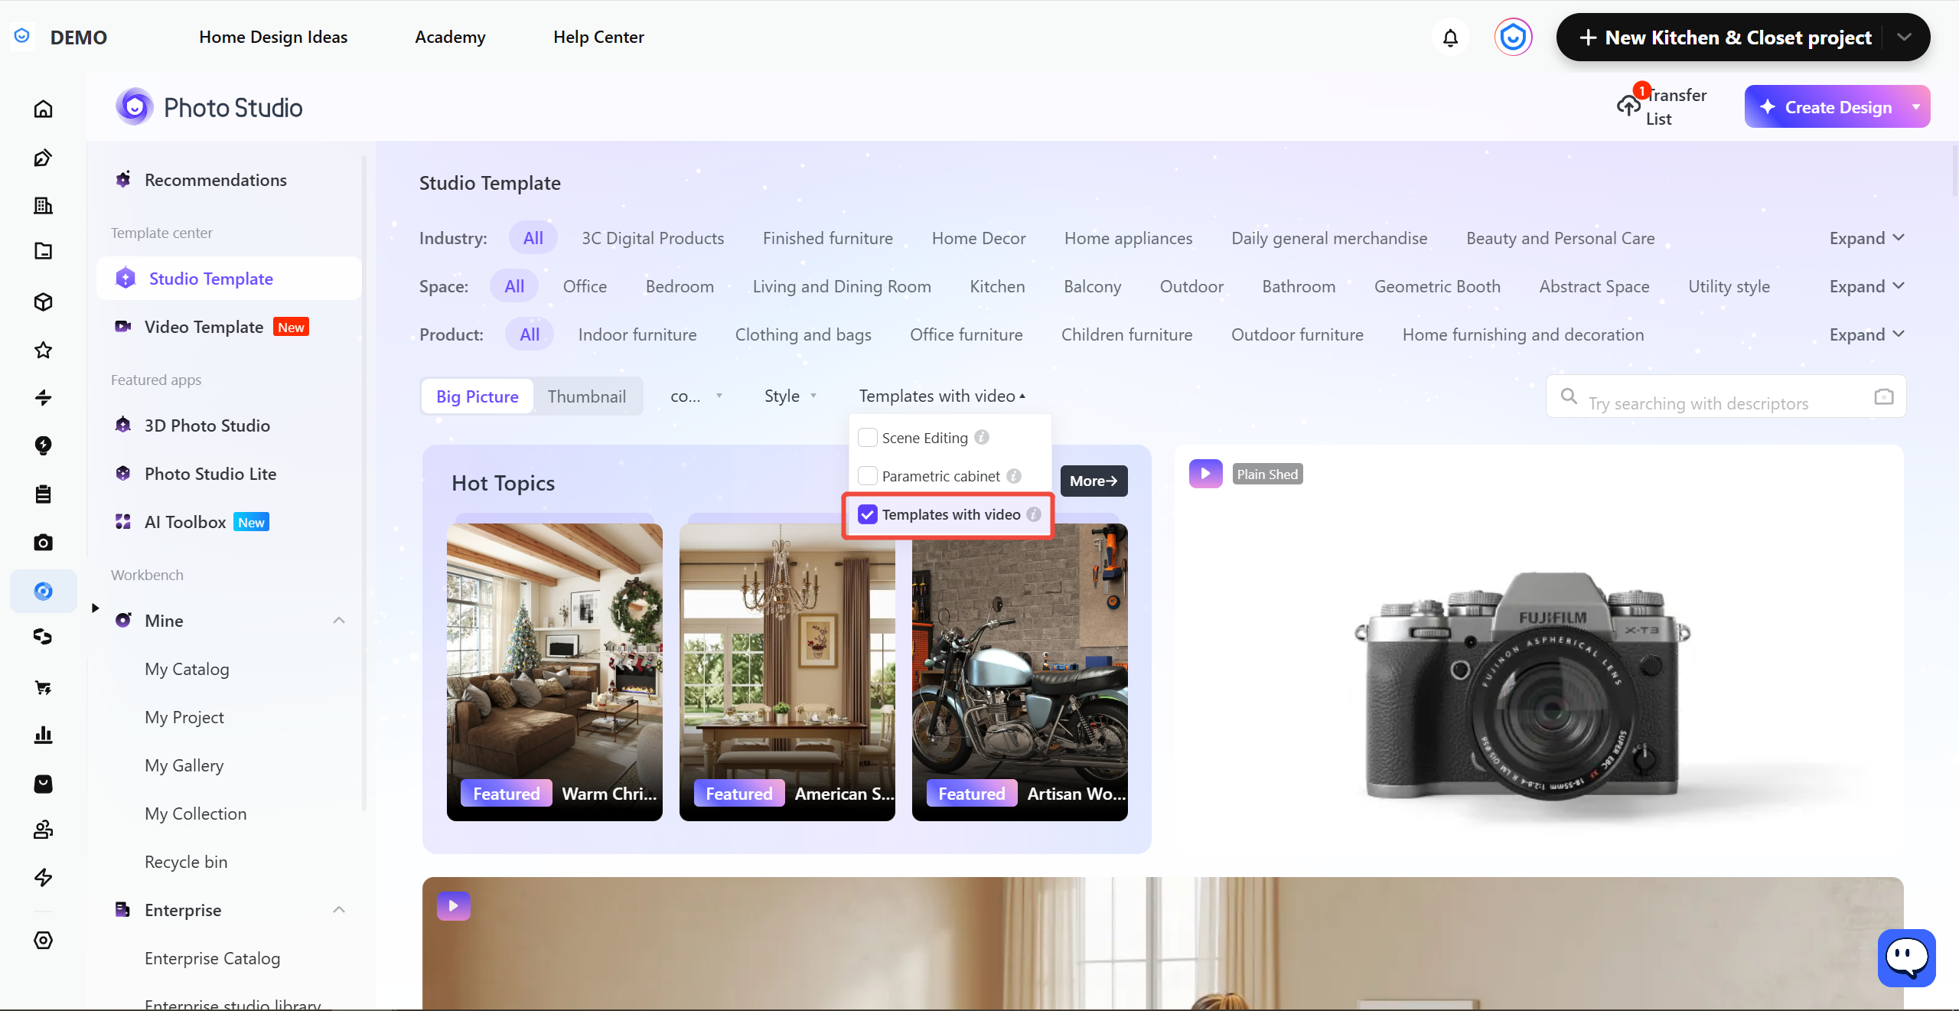Viewport: 1959px width, 1011px height.
Task: Open the building icon in left rail
Action: pos(44,205)
